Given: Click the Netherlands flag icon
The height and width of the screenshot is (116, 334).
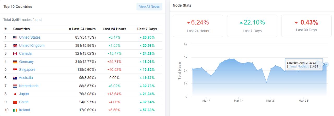Looking at the screenshot, I should 15,86.
